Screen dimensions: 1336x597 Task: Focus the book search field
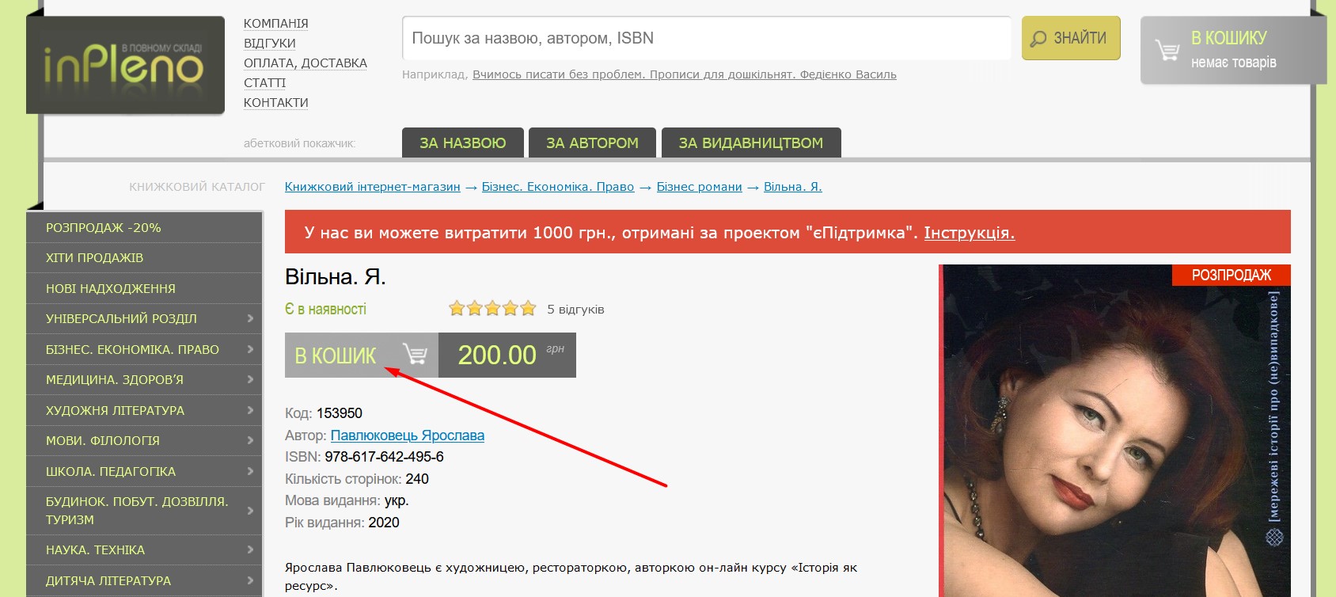(x=707, y=38)
